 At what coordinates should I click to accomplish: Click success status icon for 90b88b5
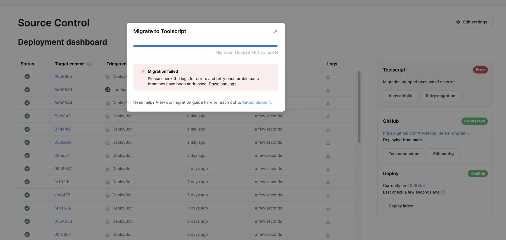click(x=27, y=76)
